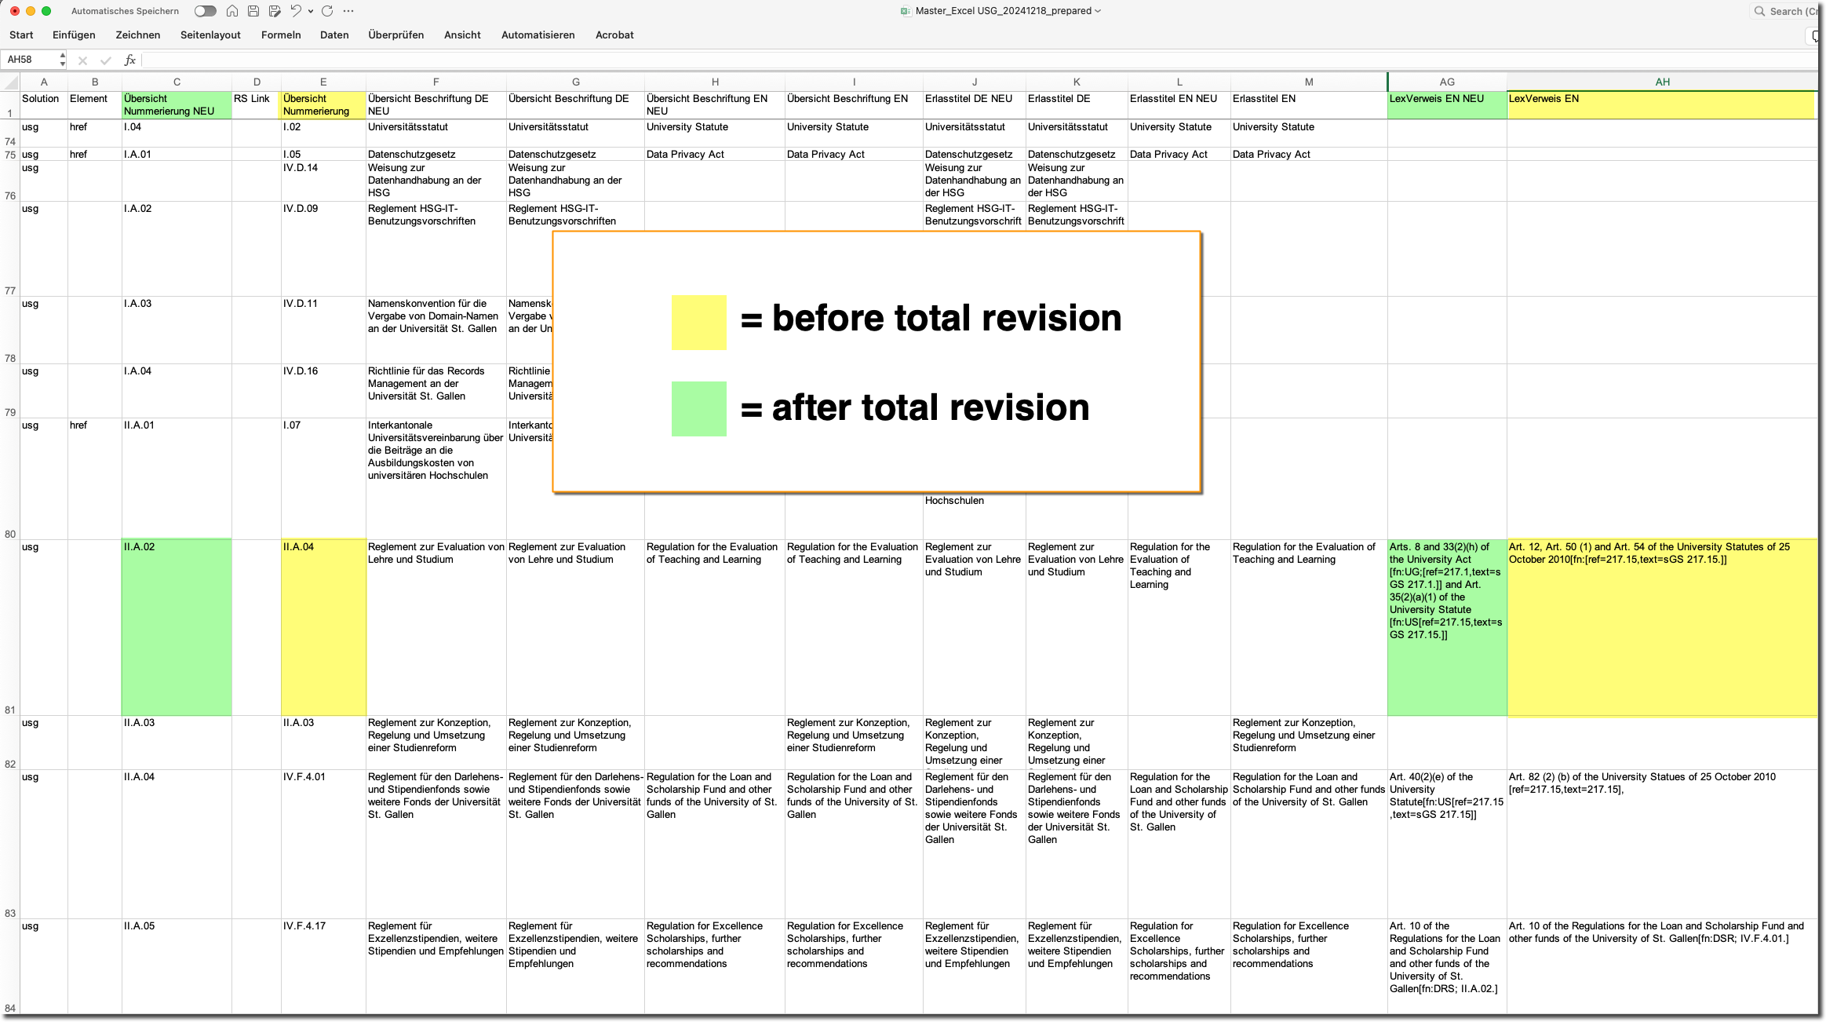Select column AG header
This screenshot has height=1022, width=1826.
click(1446, 82)
